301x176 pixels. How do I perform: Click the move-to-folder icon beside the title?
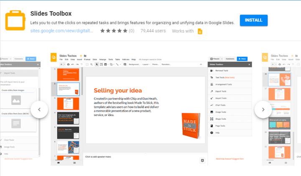[x=85, y=56]
